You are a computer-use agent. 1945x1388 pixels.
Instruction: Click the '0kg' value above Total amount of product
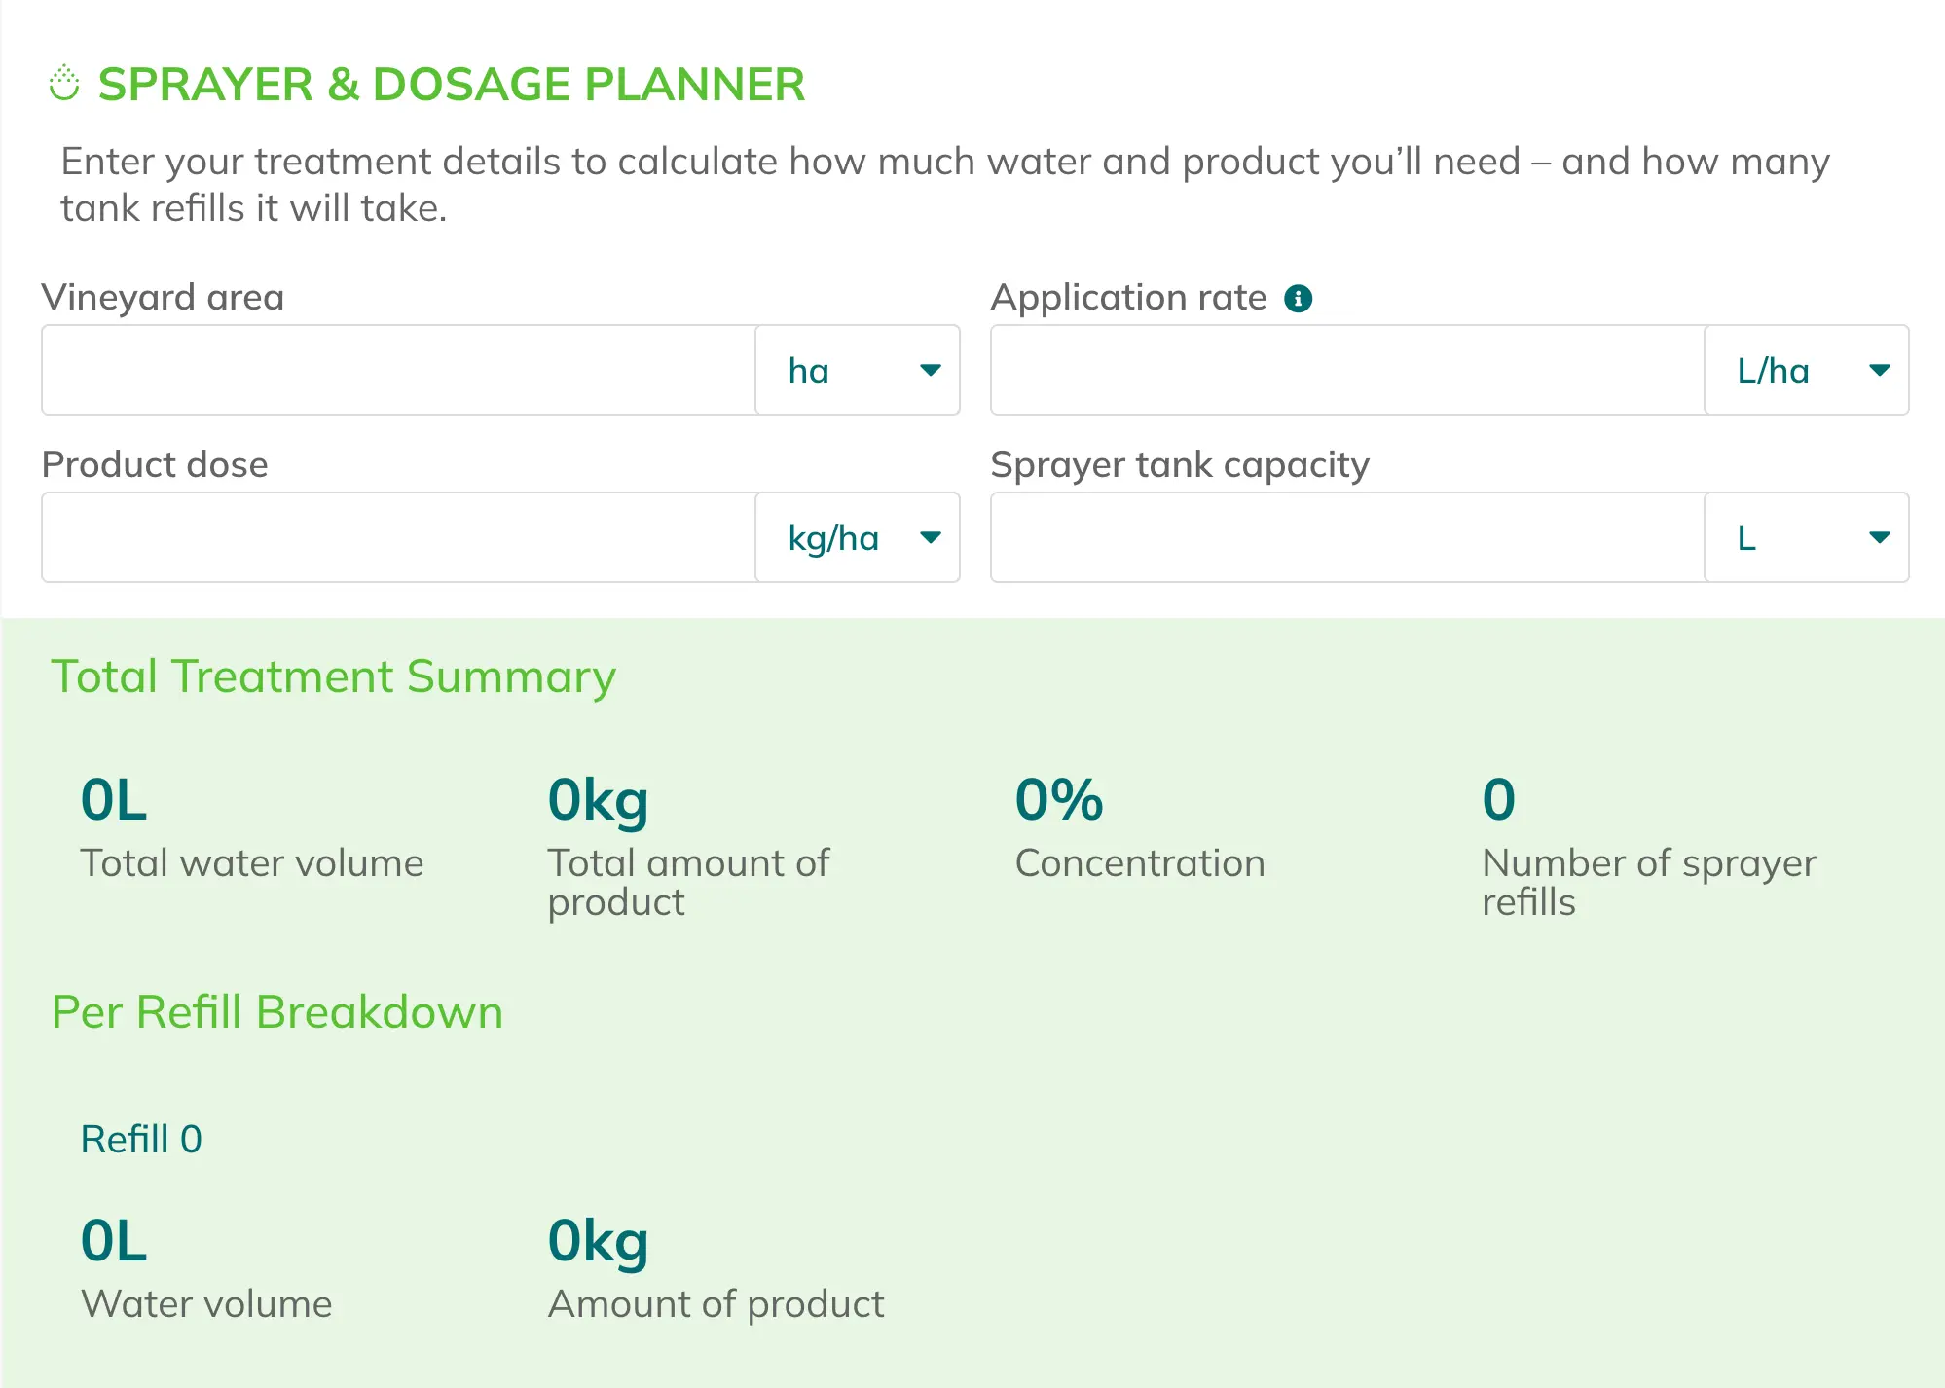pyautogui.click(x=598, y=802)
